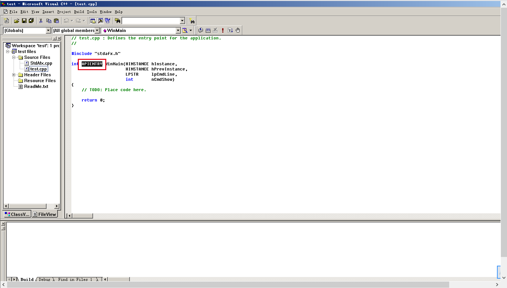Toggle the Workspace window button

[93, 21]
